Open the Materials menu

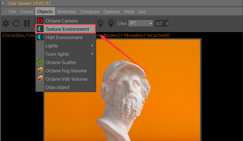point(66,12)
